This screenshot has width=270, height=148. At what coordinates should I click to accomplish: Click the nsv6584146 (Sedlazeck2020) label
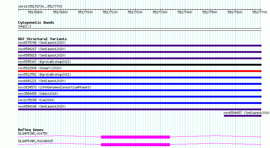click(42, 106)
